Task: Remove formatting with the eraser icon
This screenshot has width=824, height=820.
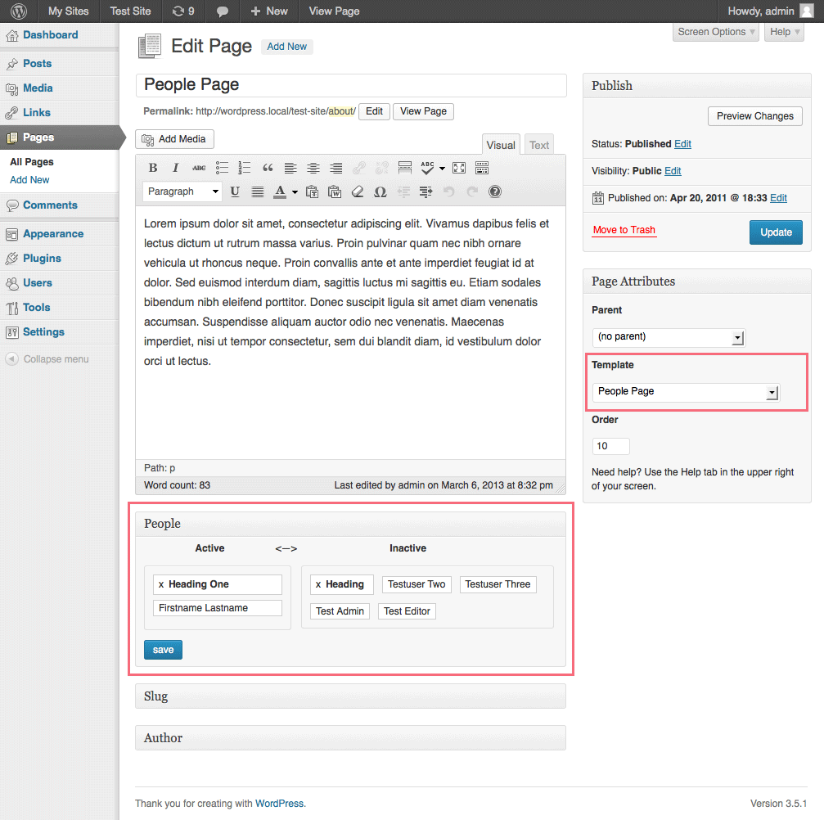Action: tap(358, 191)
